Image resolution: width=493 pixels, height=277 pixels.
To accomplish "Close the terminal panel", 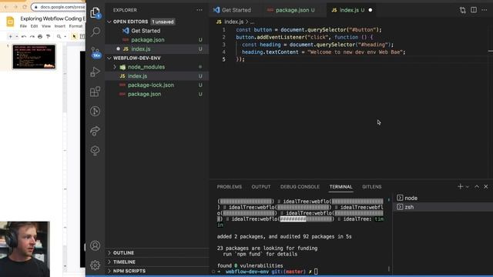I will [x=486, y=186].
